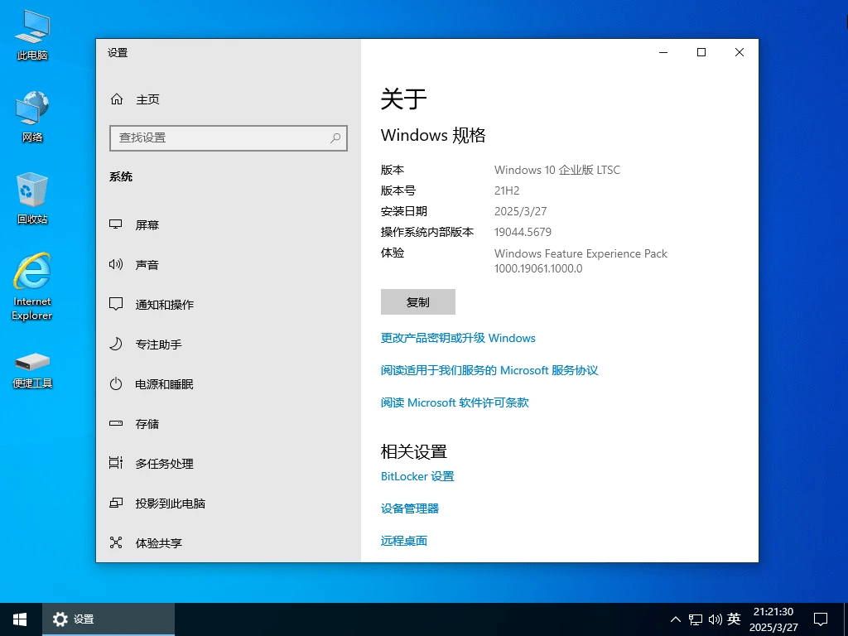This screenshot has width=848, height=636.
Task: Open the Start menu
Action: point(18,619)
